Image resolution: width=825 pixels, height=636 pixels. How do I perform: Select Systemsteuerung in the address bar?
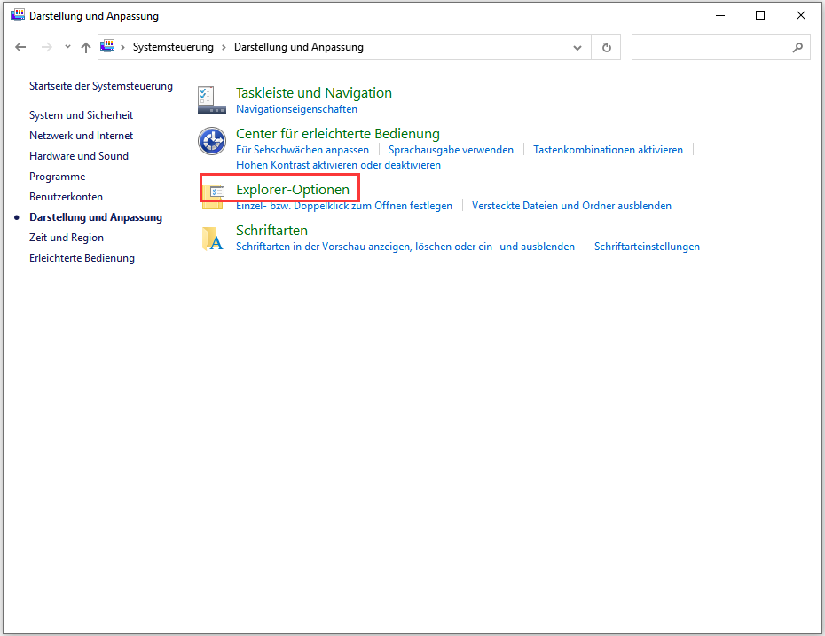tap(173, 47)
